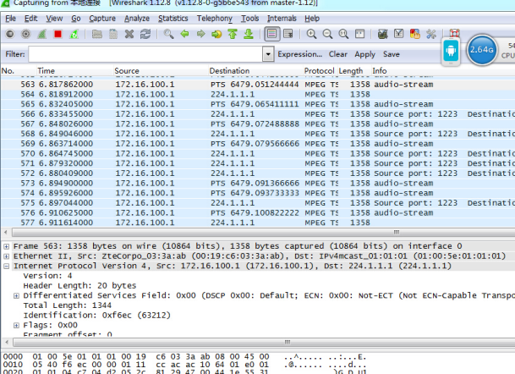515x374 pixels.
Task: Find a packet magnifier icon
Action: tap(168, 34)
